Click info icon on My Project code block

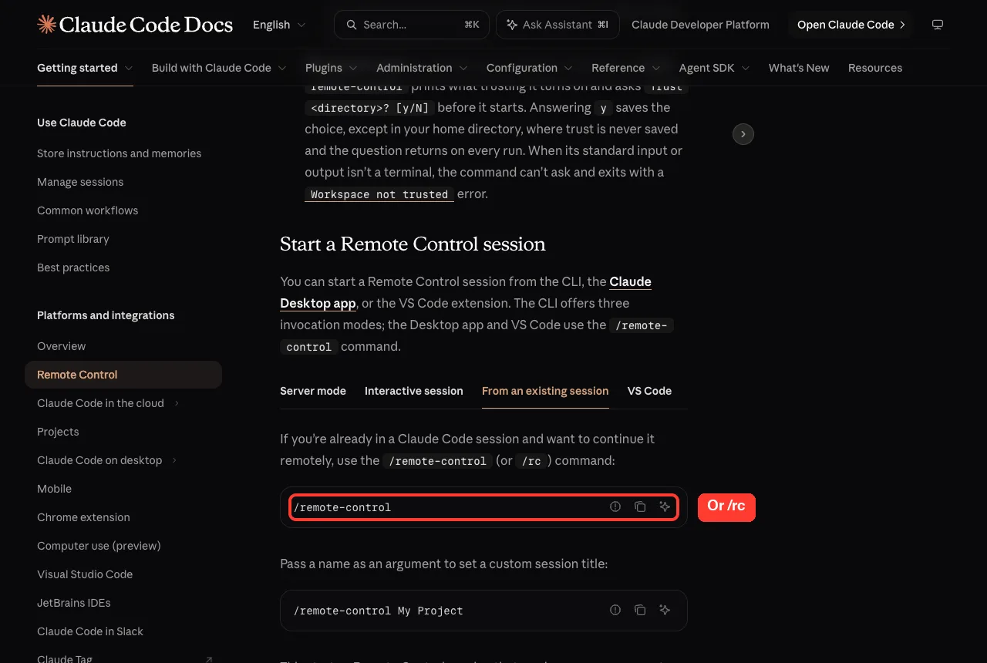point(615,610)
